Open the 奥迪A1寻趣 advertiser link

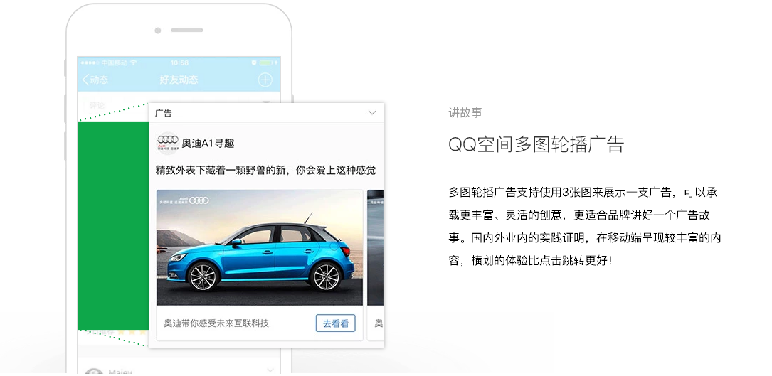[208, 143]
